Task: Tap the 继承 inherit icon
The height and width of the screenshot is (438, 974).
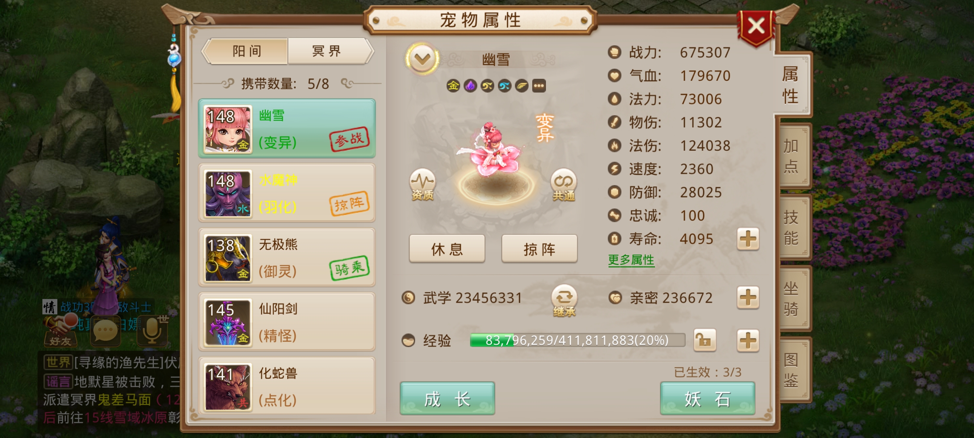Action: (x=564, y=301)
